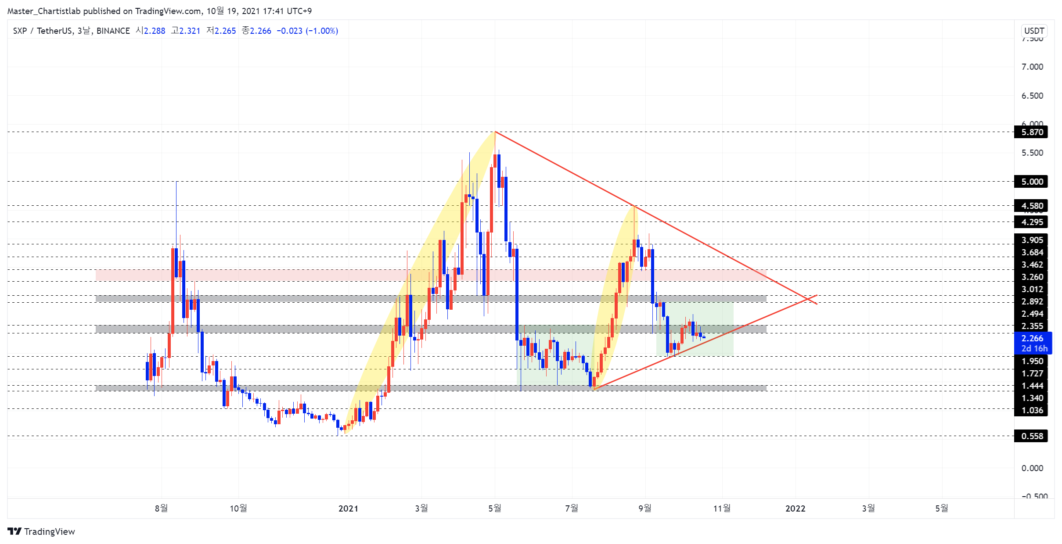Screen dimensions: 1062x544
Task: Click the 3.905 price level label
Action: coord(1031,240)
